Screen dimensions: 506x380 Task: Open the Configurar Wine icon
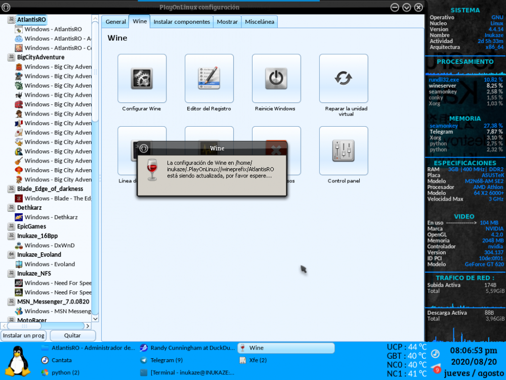(x=142, y=79)
